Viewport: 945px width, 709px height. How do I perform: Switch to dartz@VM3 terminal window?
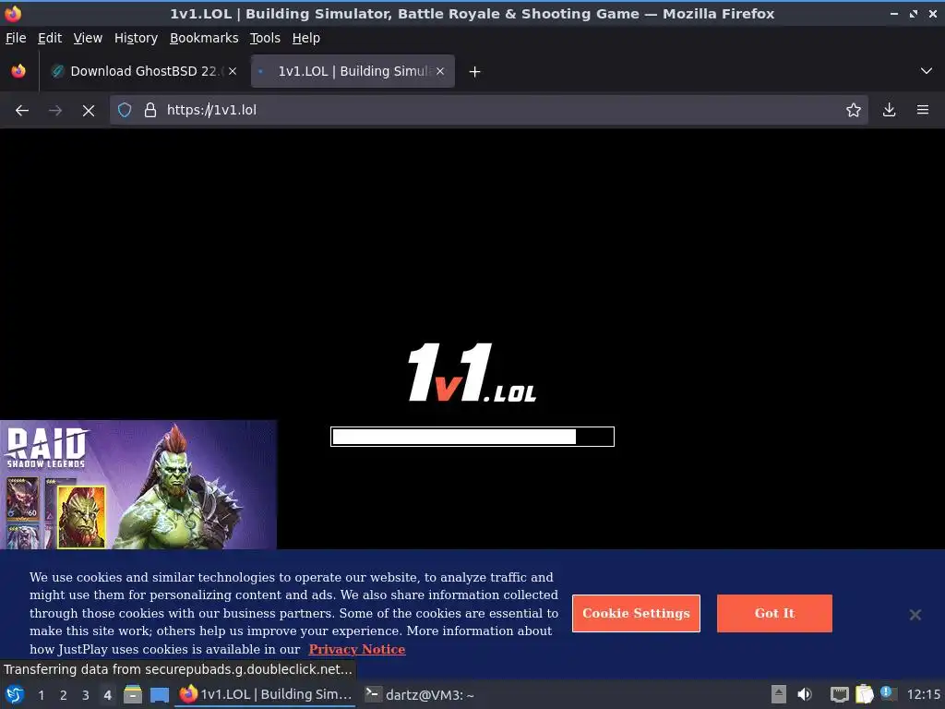tap(420, 694)
